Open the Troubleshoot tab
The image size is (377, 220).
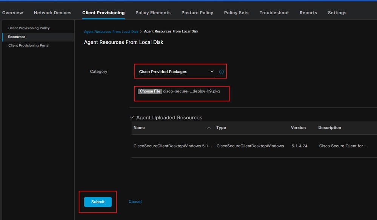[274, 13]
